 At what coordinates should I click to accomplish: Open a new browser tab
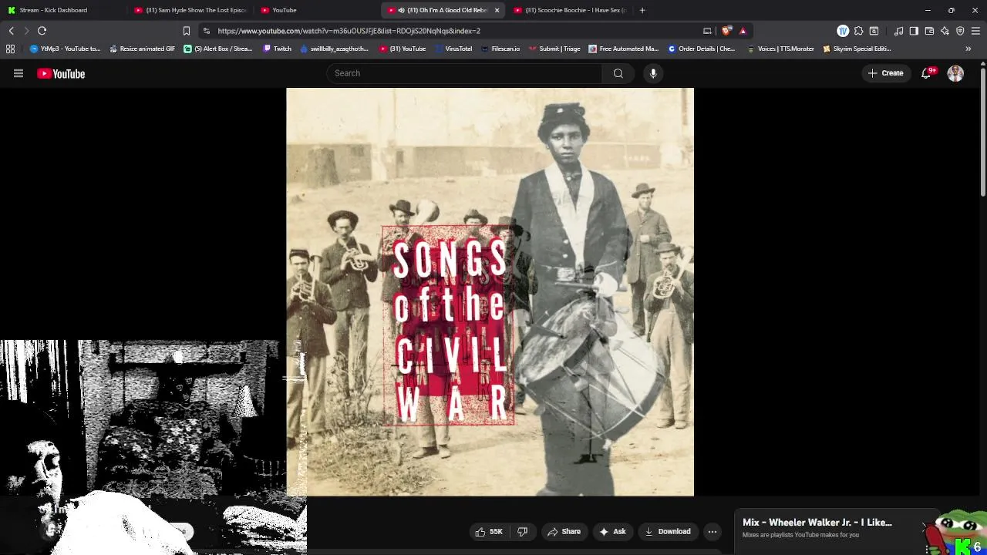(x=642, y=10)
